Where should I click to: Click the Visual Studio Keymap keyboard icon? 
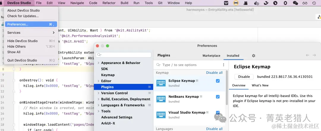pyautogui.click(x=161, y=115)
